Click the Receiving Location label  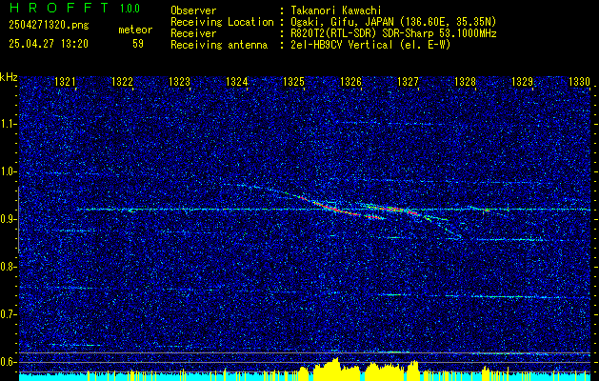[x=222, y=22]
